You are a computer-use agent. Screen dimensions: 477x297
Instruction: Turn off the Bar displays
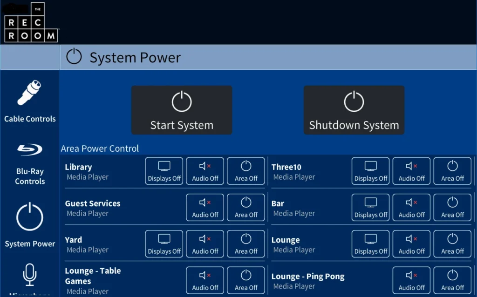370,207
